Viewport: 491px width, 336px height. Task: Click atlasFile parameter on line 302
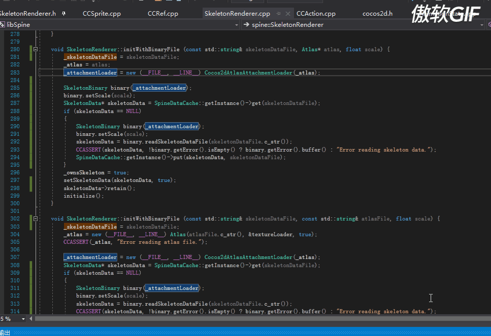(375, 219)
